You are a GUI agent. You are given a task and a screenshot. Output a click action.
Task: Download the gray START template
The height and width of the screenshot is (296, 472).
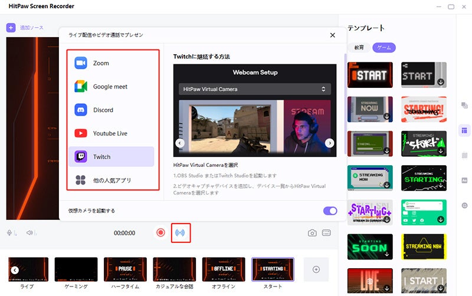point(441,82)
